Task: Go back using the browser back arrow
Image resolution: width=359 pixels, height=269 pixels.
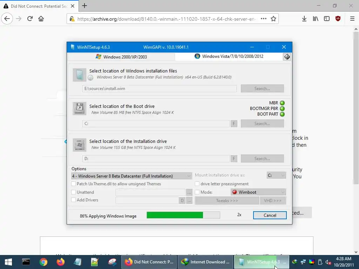Action: coord(7,19)
